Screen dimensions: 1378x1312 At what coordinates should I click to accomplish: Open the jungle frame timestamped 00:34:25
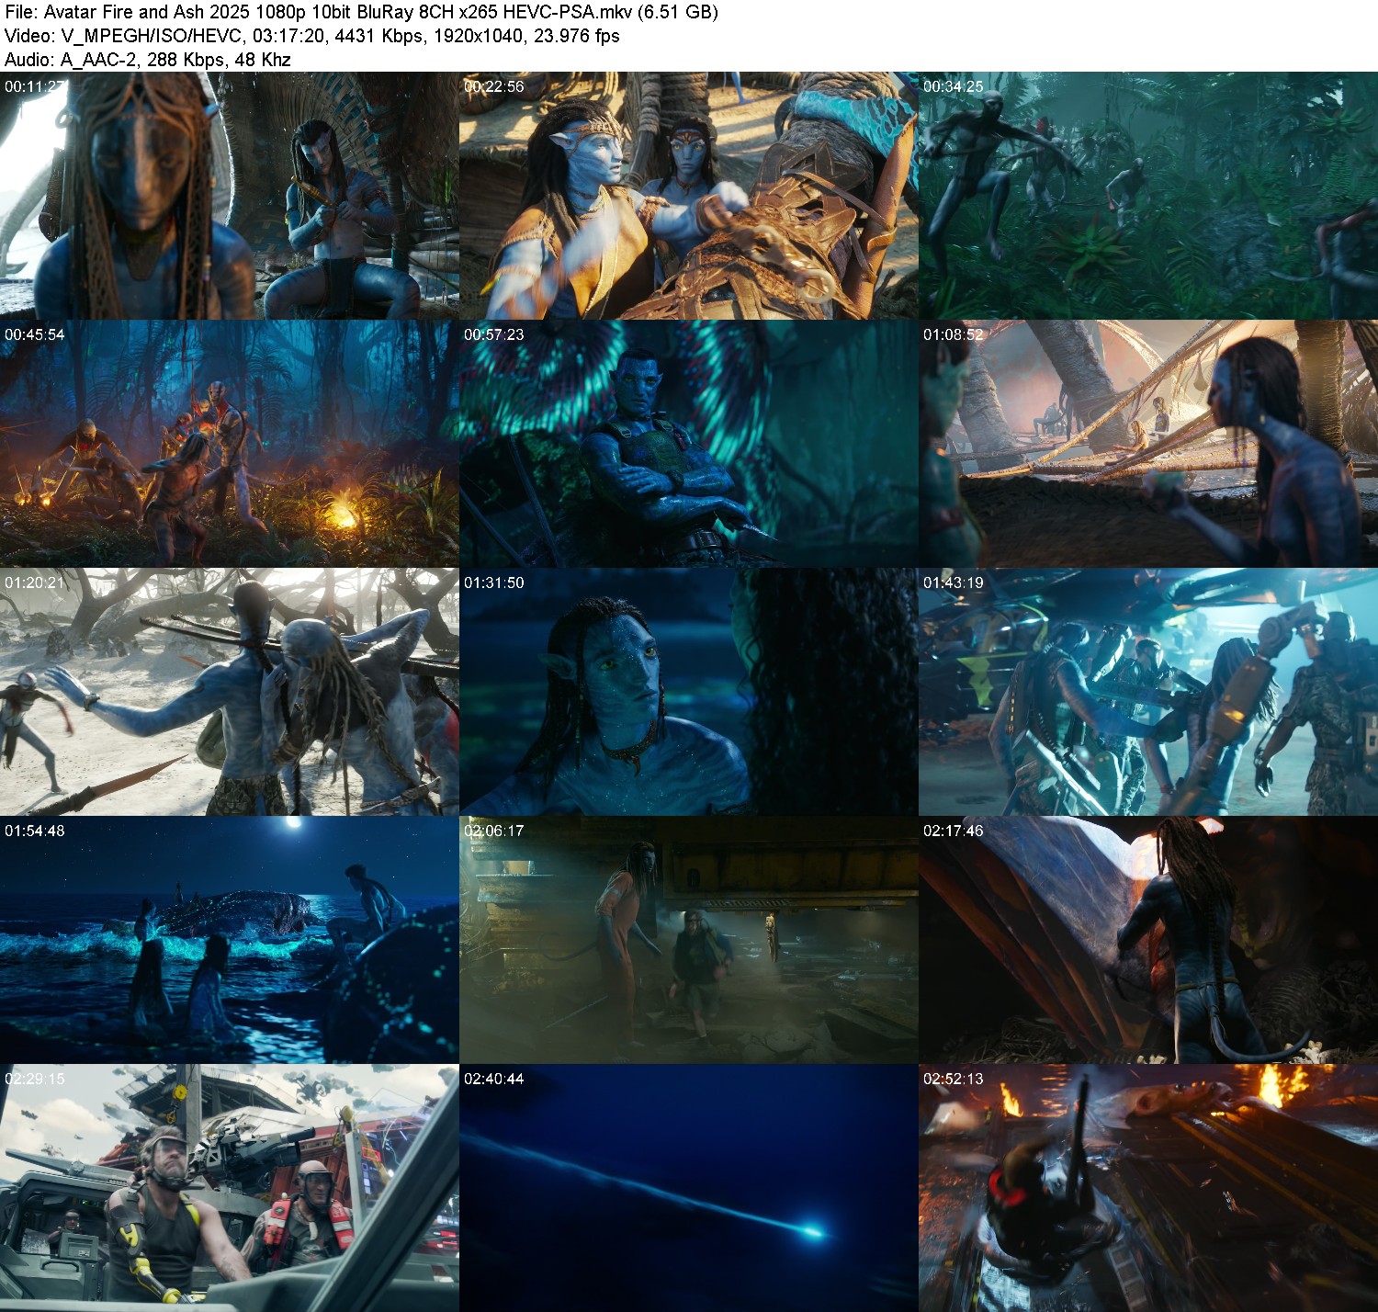click(1148, 196)
